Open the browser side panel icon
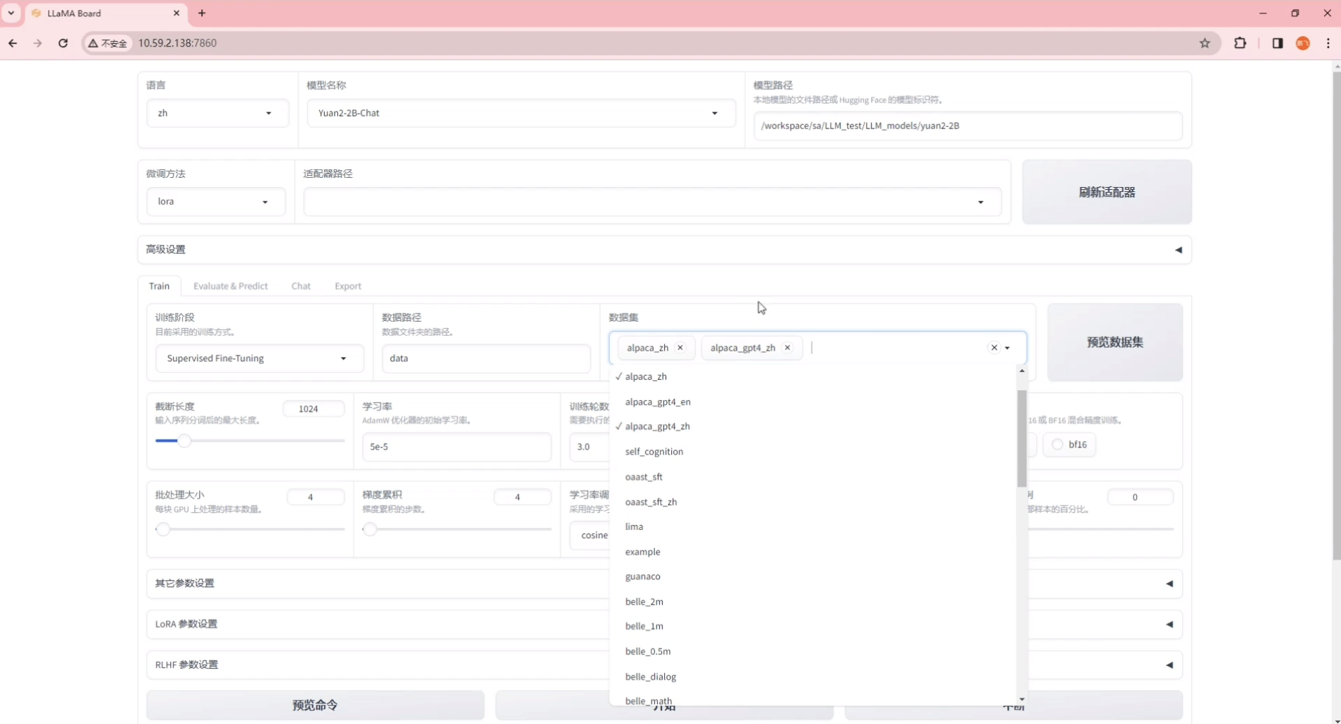Viewport: 1341px width, 724px height. click(1277, 43)
